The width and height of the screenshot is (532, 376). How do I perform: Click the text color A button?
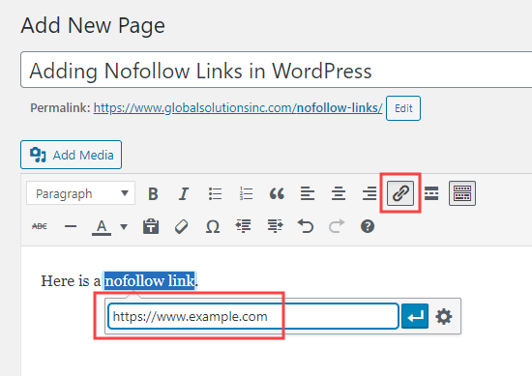(x=102, y=226)
